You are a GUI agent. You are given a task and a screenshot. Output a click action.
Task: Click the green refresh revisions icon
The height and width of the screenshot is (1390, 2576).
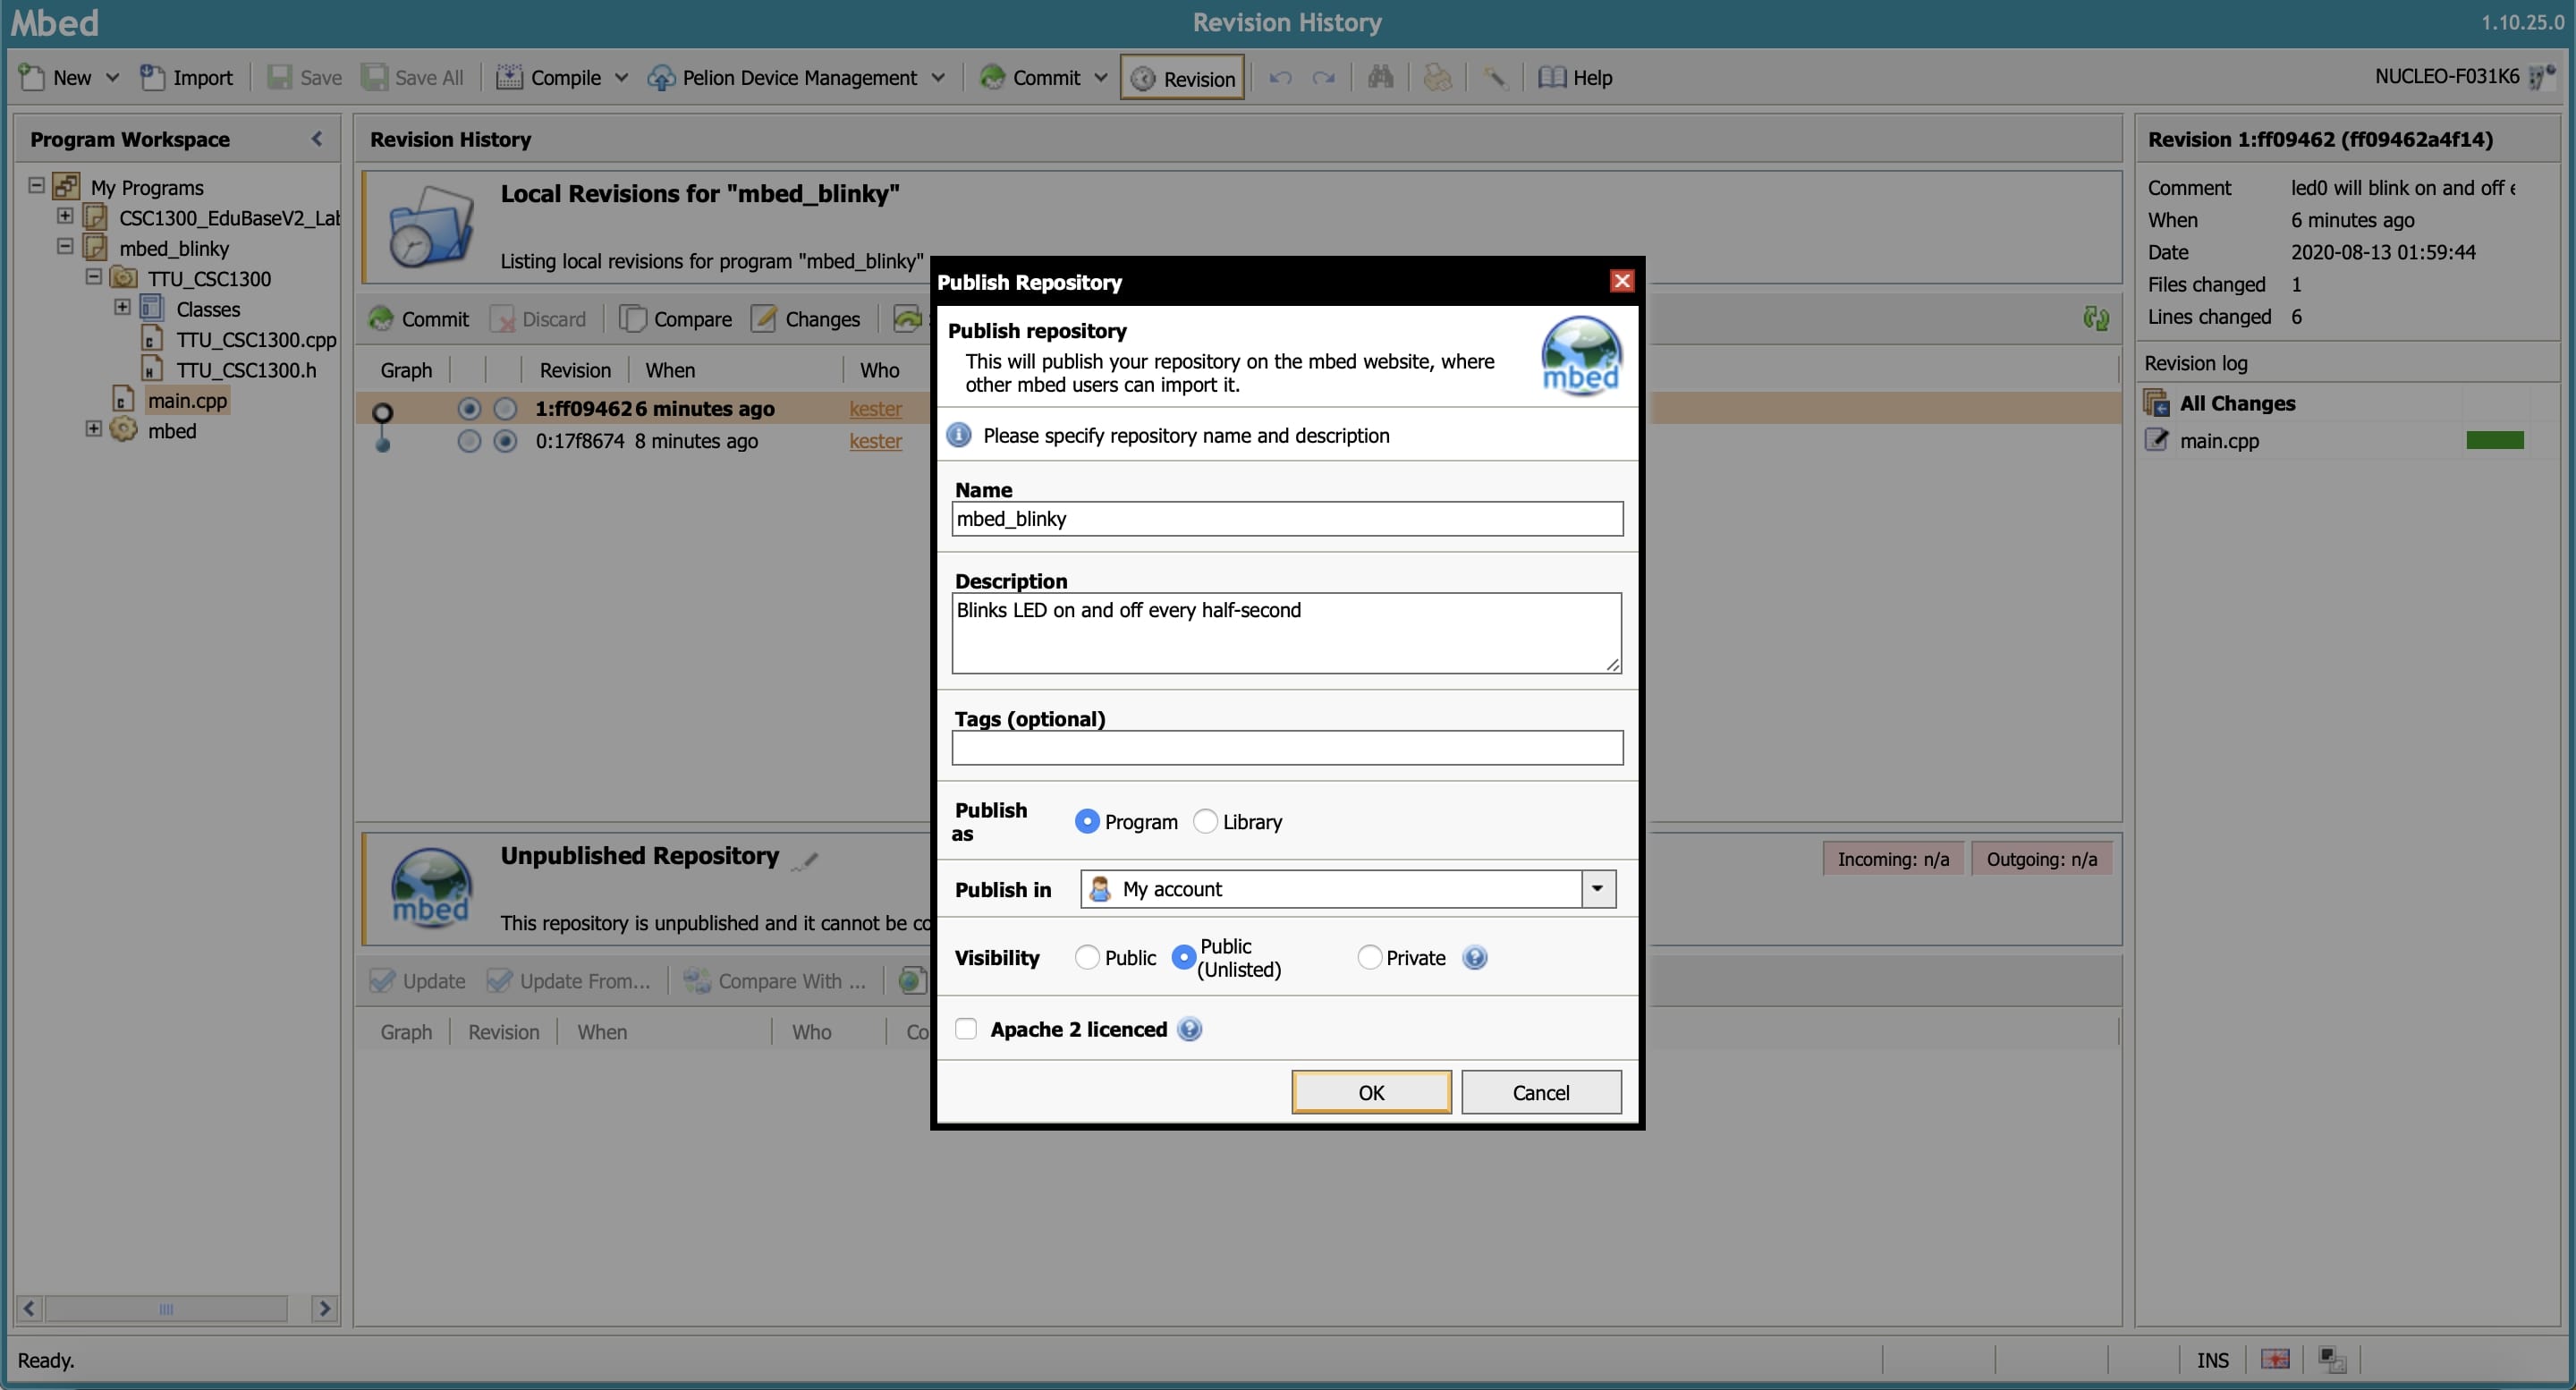tap(2096, 319)
